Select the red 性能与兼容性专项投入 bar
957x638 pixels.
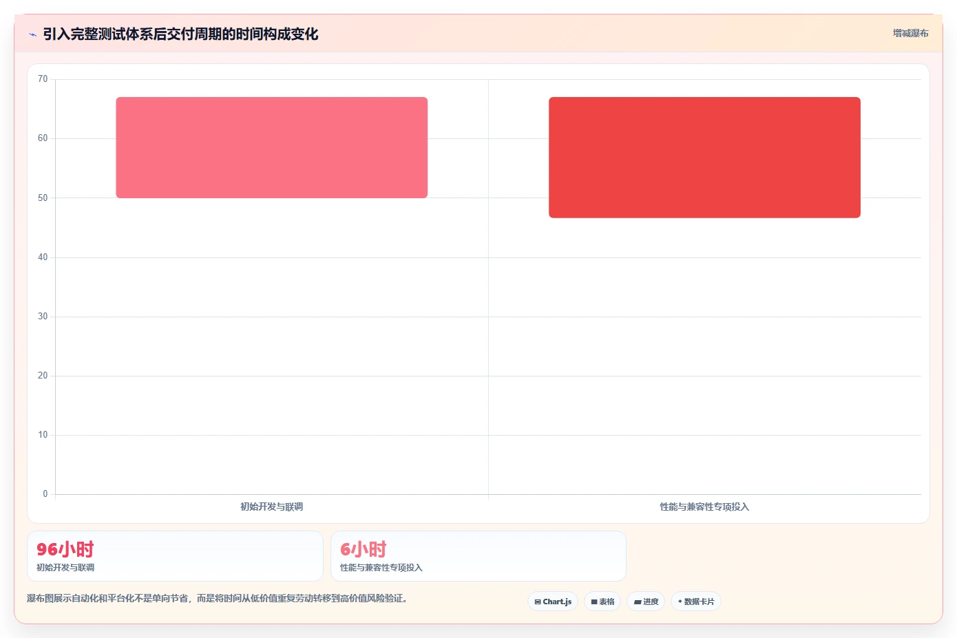pos(704,158)
